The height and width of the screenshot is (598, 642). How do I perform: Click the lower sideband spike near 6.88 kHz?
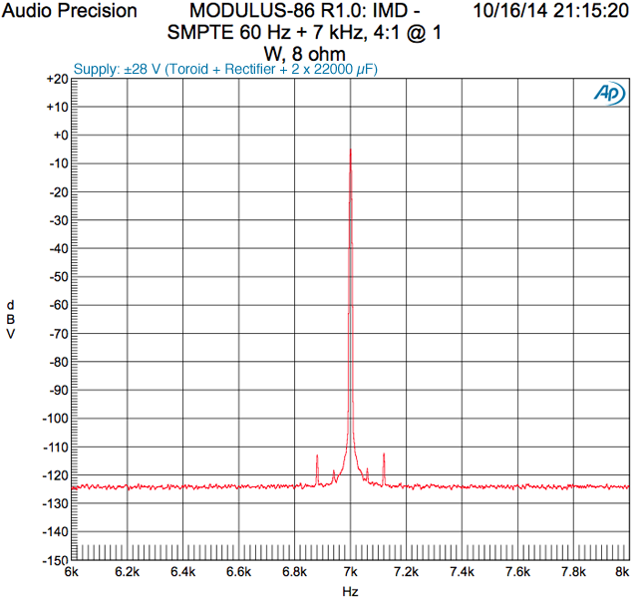(x=317, y=469)
